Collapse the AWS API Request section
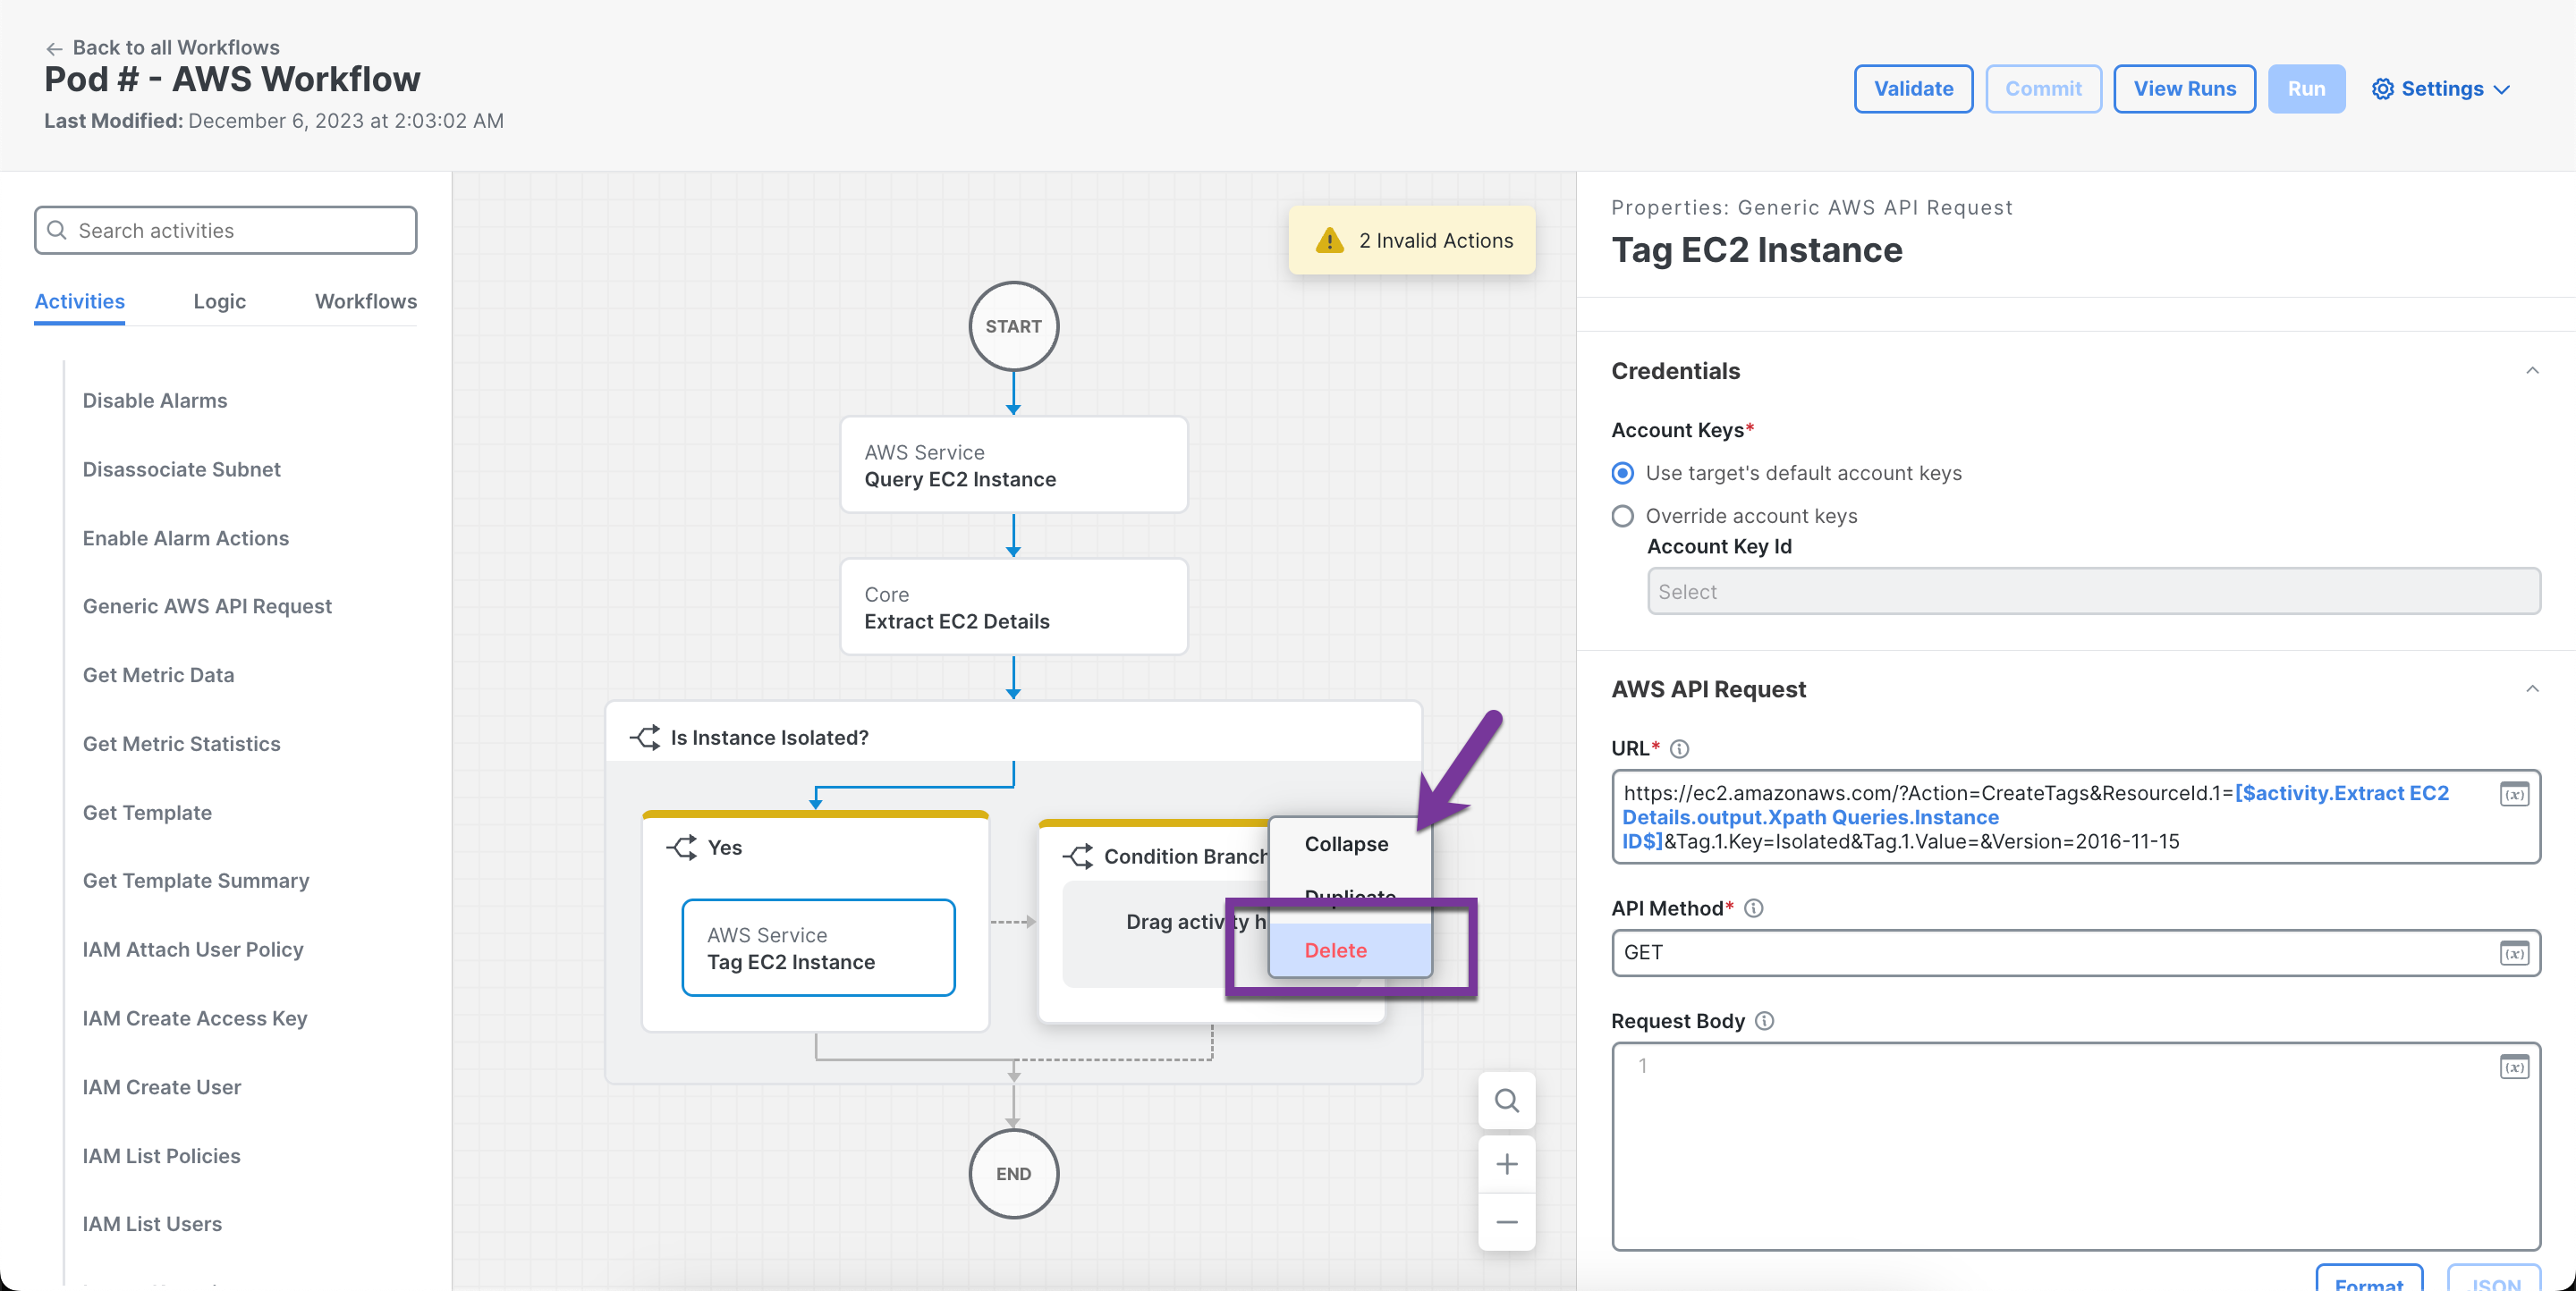2576x1291 pixels. [2532, 688]
